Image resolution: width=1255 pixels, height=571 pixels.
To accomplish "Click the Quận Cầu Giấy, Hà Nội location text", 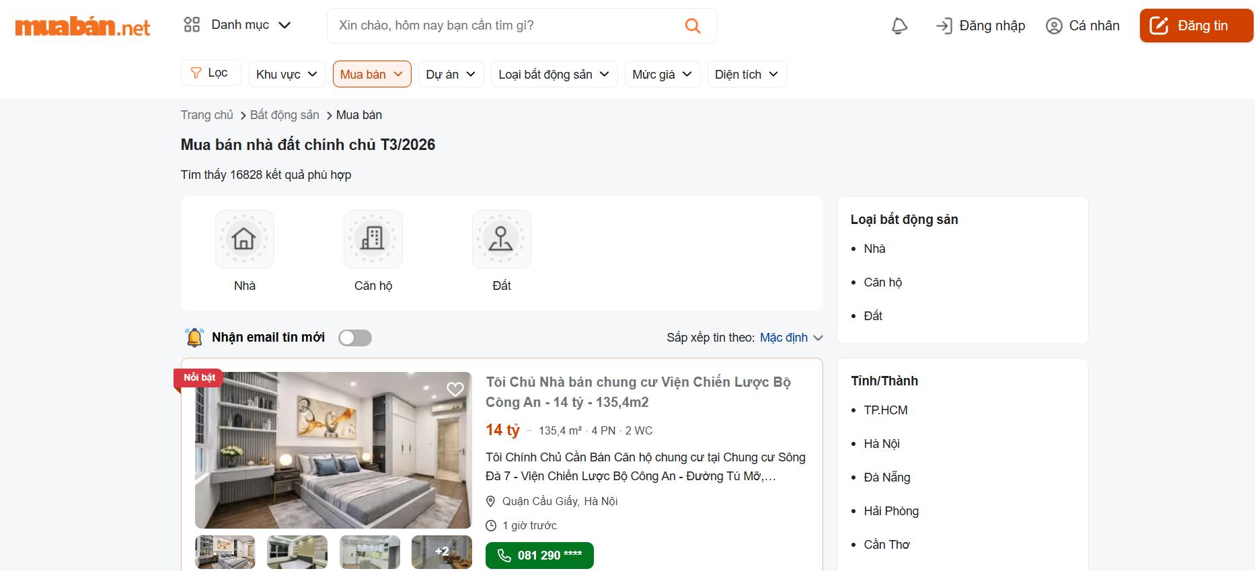I will click(x=560, y=501).
